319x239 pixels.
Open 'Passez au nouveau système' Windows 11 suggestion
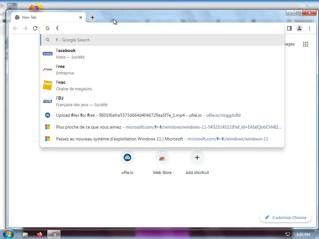pyautogui.click(x=162, y=139)
